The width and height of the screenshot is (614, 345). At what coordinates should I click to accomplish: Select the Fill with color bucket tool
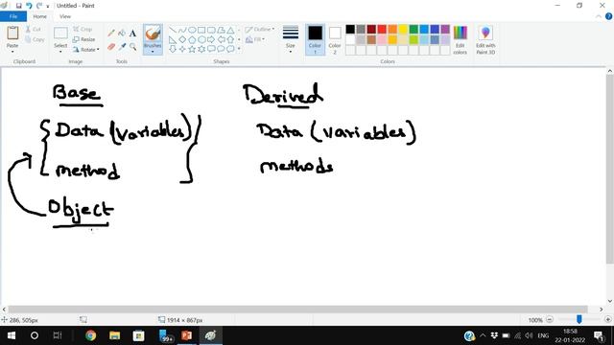point(122,34)
